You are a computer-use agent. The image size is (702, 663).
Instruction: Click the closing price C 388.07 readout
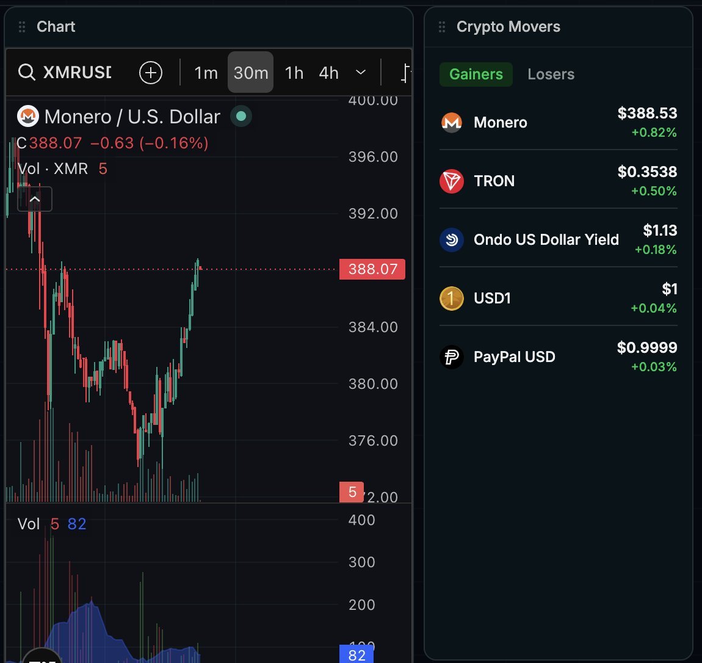point(49,143)
